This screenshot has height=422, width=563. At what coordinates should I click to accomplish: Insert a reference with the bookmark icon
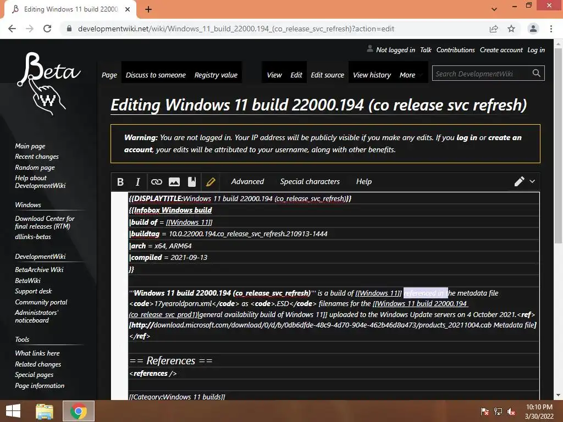coord(192,182)
